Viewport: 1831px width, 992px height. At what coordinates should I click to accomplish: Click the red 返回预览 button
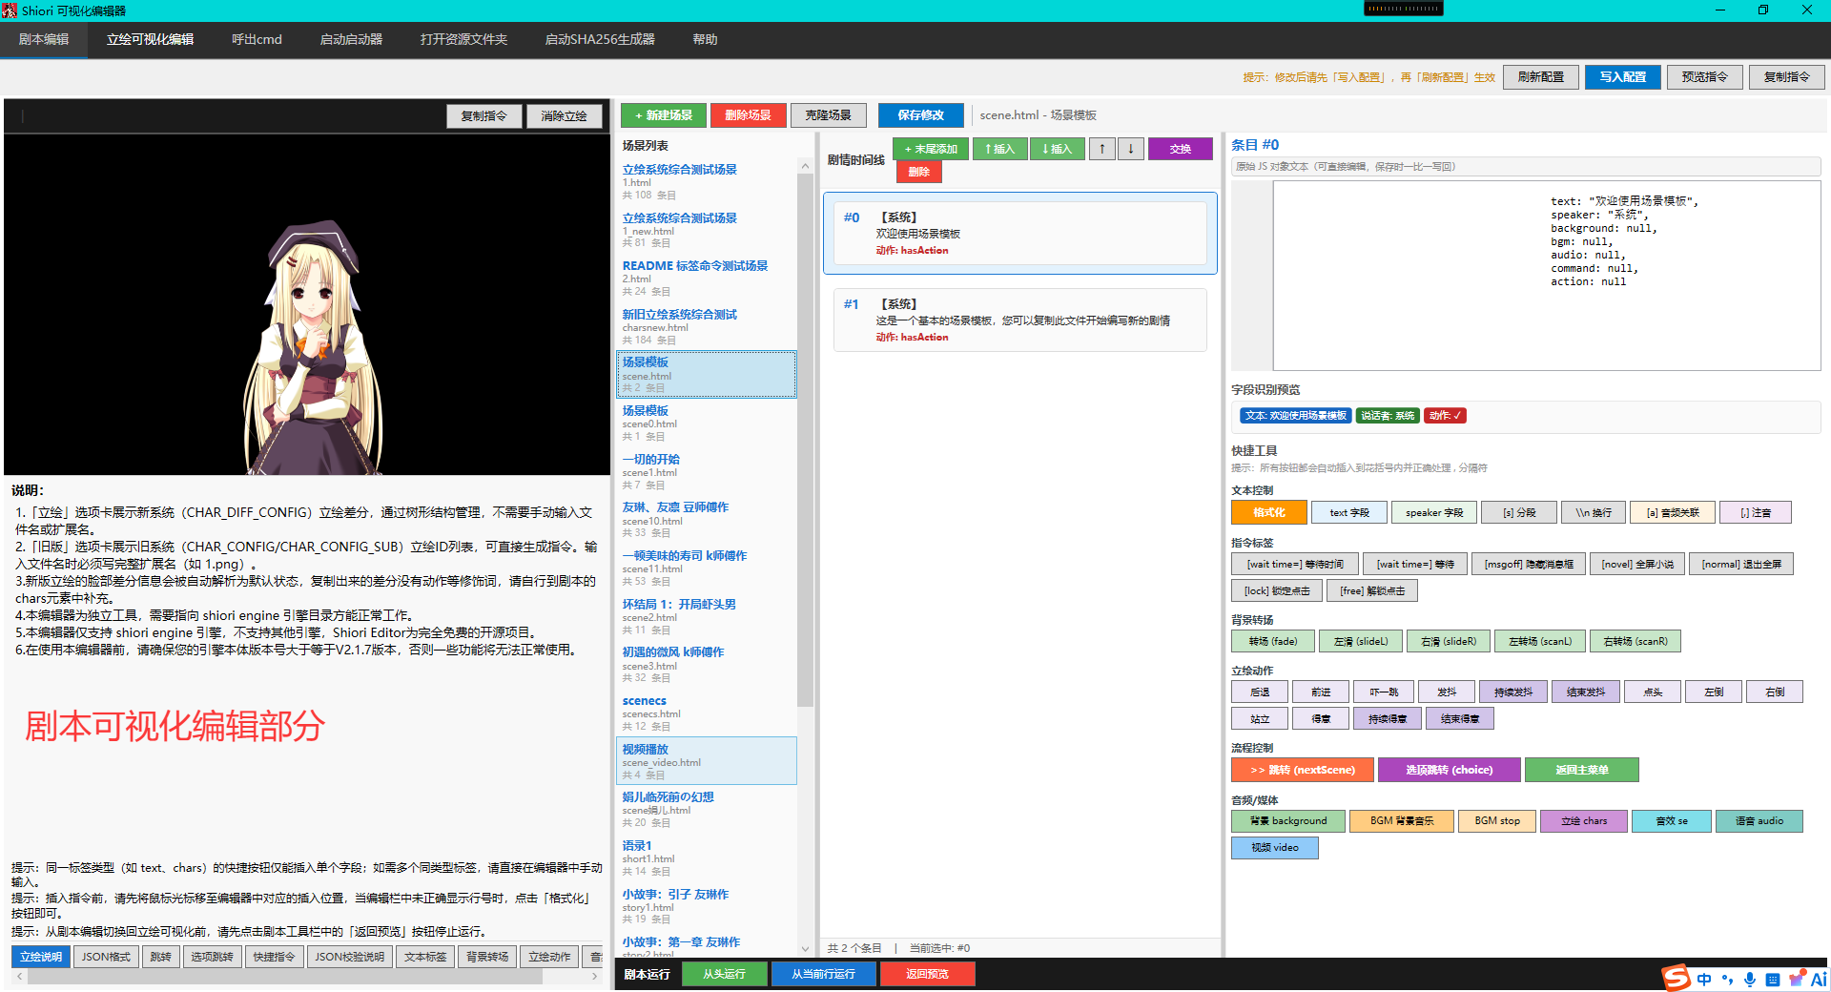[x=927, y=974]
